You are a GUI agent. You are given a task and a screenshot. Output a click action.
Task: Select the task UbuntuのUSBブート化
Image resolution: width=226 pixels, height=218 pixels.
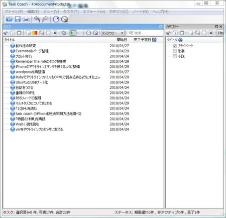(32, 82)
